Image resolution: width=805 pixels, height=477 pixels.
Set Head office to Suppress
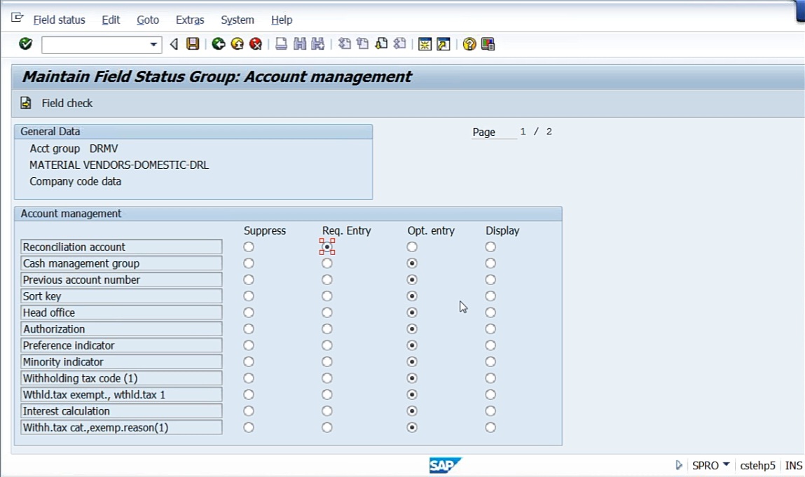click(249, 312)
